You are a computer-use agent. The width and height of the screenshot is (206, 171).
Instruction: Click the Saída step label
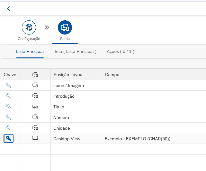pos(65,39)
